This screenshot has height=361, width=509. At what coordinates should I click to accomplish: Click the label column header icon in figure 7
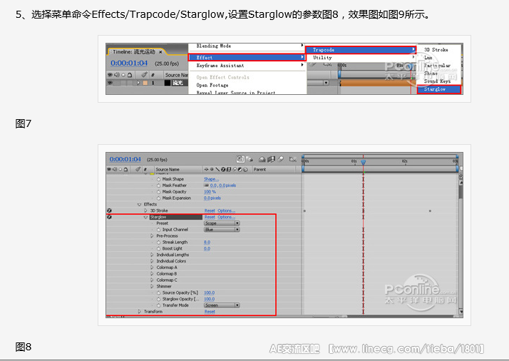[145, 75]
